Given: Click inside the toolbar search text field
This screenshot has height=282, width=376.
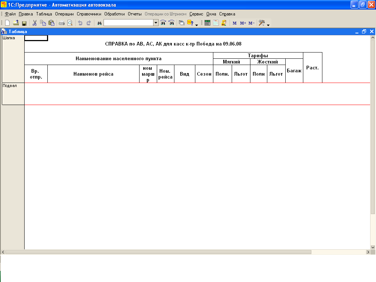Looking at the screenshot, I should pyautogui.click(x=129, y=23).
